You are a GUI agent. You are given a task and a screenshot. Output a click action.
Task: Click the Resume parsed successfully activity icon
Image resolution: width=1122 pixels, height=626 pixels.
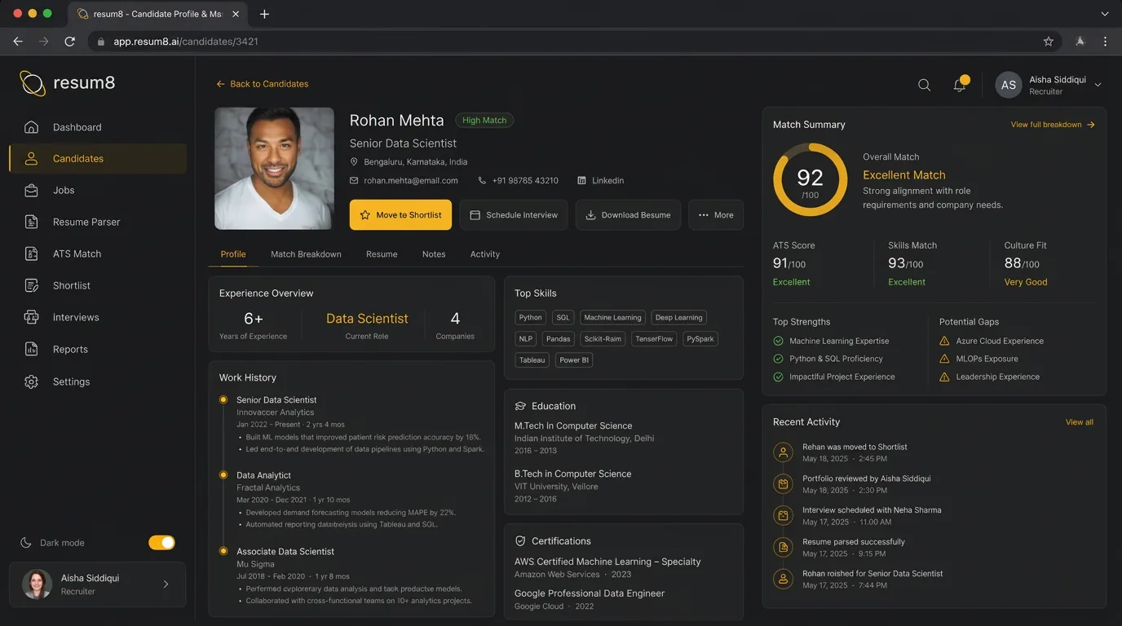783,548
